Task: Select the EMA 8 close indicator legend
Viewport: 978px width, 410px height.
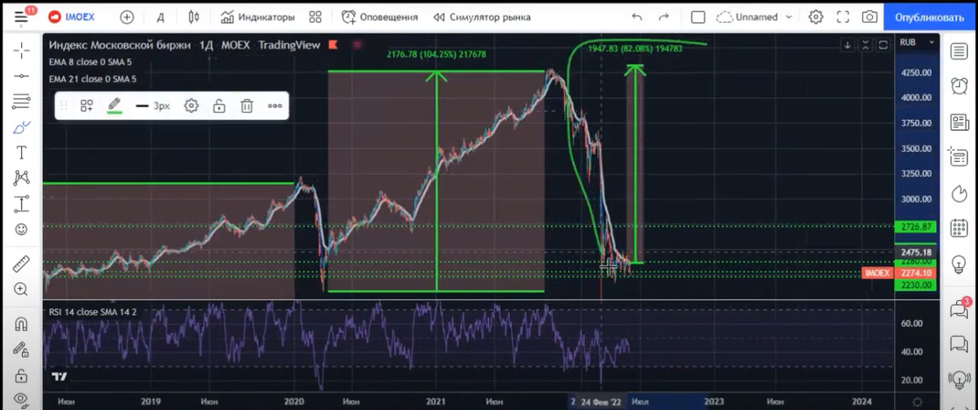Action: 93,62
